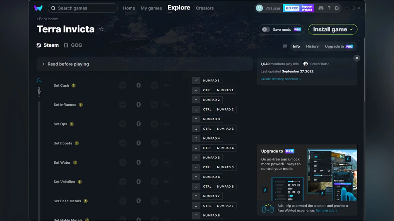
Task: Decrease Set Influence with minus button
Action: [x=123, y=105]
